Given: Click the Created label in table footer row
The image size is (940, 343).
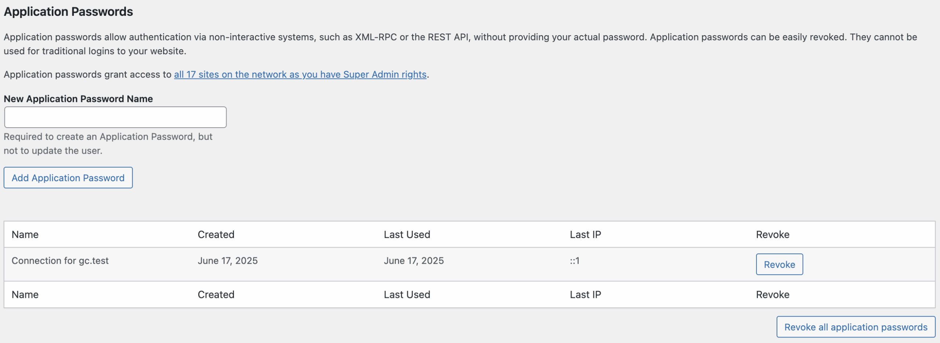Looking at the screenshot, I should [x=216, y=295].
